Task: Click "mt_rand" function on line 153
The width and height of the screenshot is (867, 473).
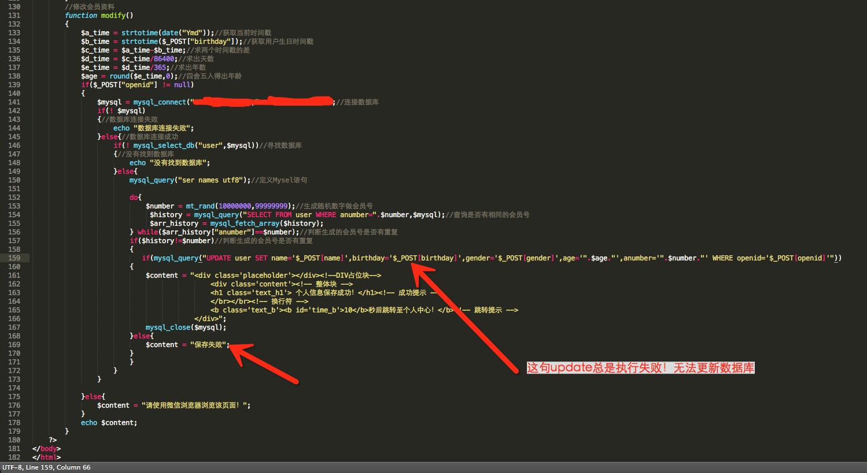Action: click(x=200, y=206)
